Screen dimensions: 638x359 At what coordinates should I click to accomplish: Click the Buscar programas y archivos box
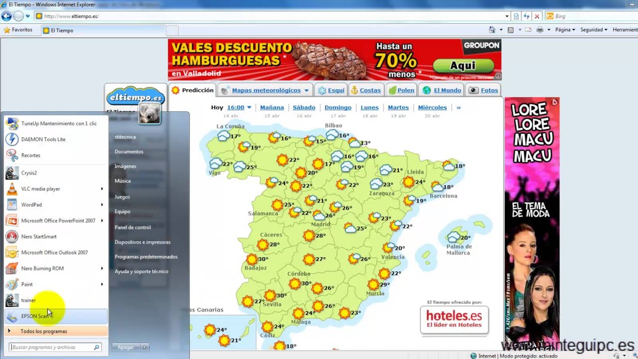55,347
